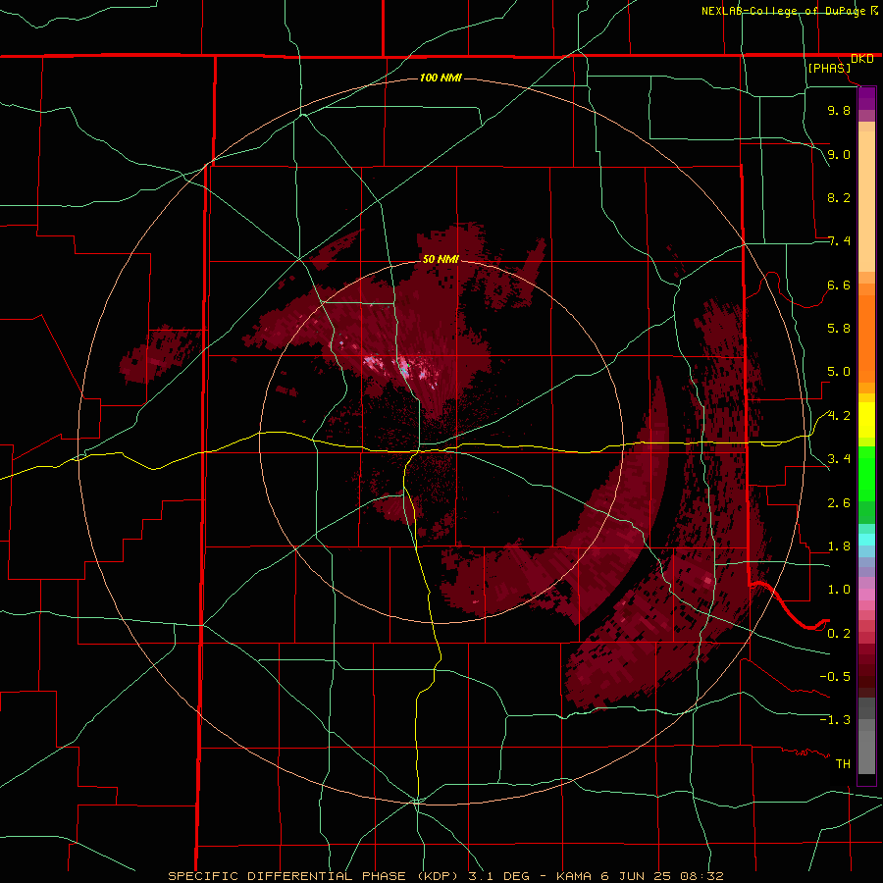Select the 3.4 value on color scale

pos(839,459)
